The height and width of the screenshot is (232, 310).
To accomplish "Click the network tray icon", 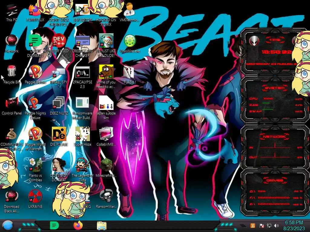I will click(269, 226).
